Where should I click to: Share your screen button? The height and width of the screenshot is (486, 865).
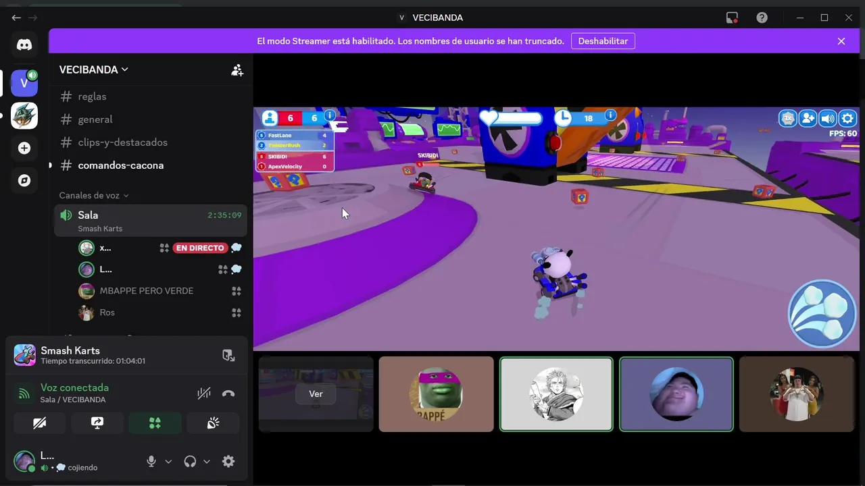[x=97, y=423]
